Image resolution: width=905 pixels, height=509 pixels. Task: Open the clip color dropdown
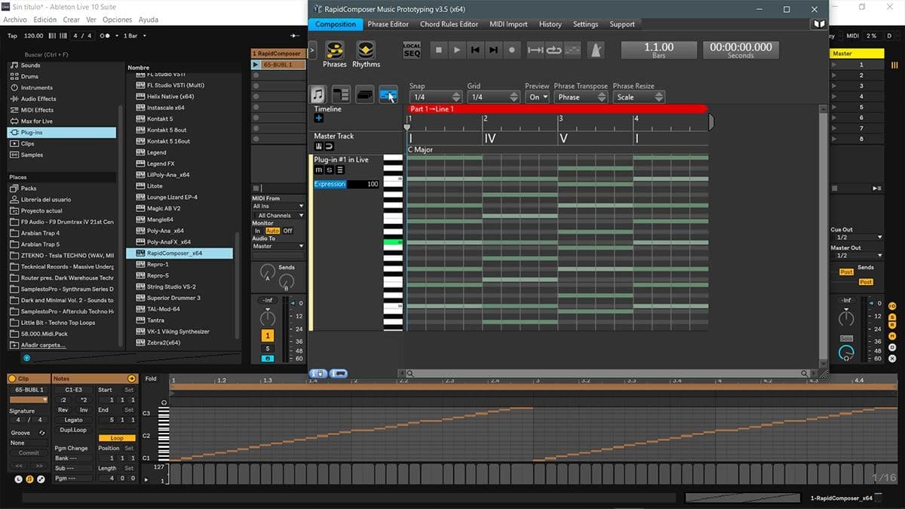(x=28, y=400)
